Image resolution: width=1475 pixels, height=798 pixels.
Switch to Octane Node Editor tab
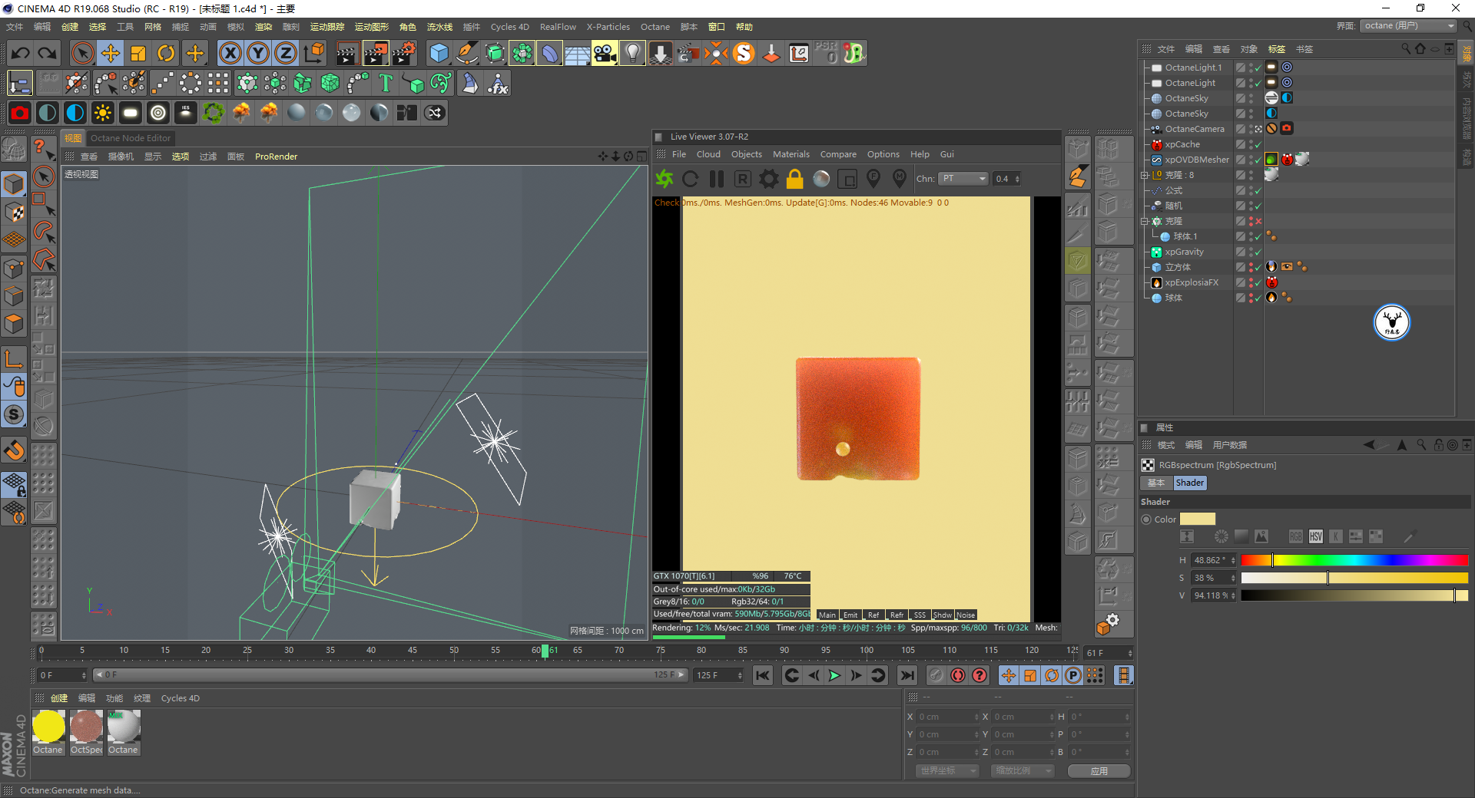pyautogui.click(x=131, y=138)
